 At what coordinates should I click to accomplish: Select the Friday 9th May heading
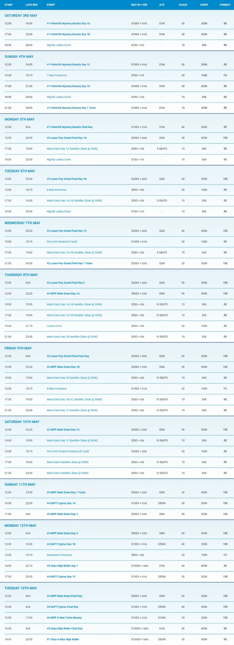[x=18, y=348]
